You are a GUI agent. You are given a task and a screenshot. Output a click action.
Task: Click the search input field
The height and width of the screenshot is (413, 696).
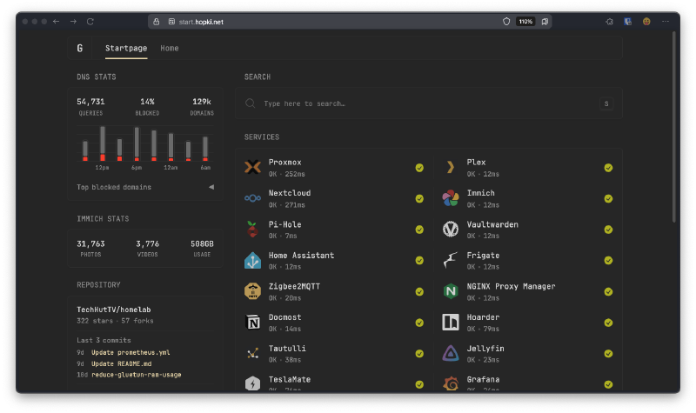(426, 103)
